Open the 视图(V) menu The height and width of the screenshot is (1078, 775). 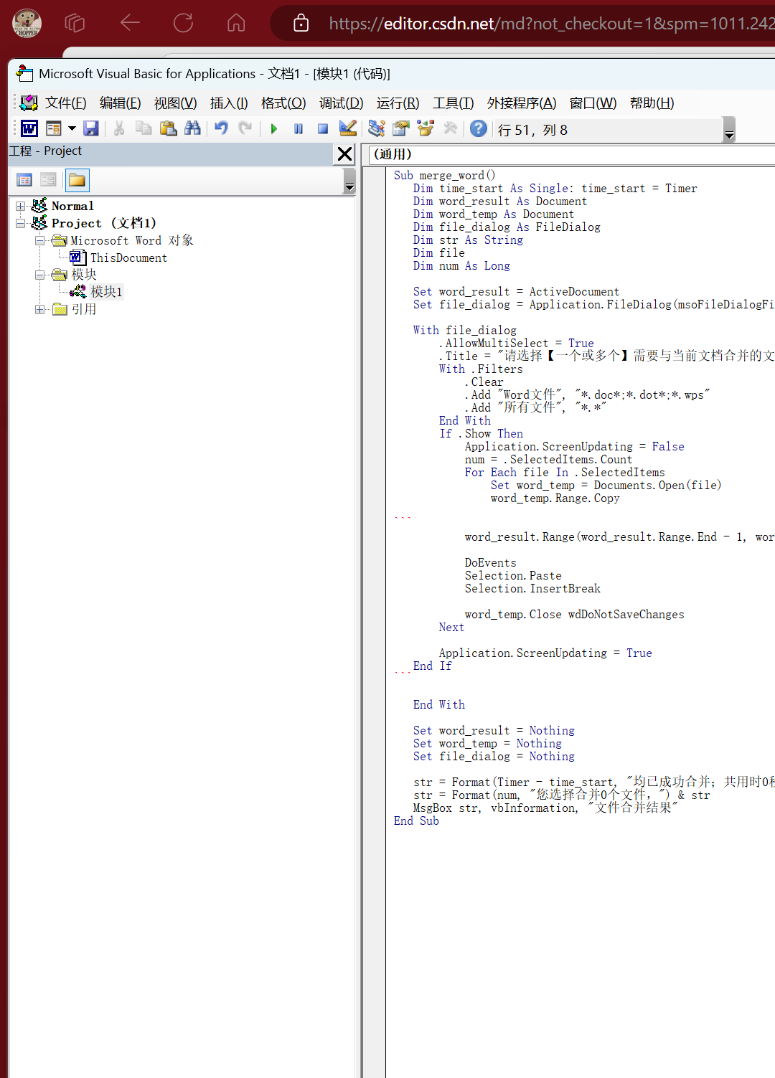point(175,103)
